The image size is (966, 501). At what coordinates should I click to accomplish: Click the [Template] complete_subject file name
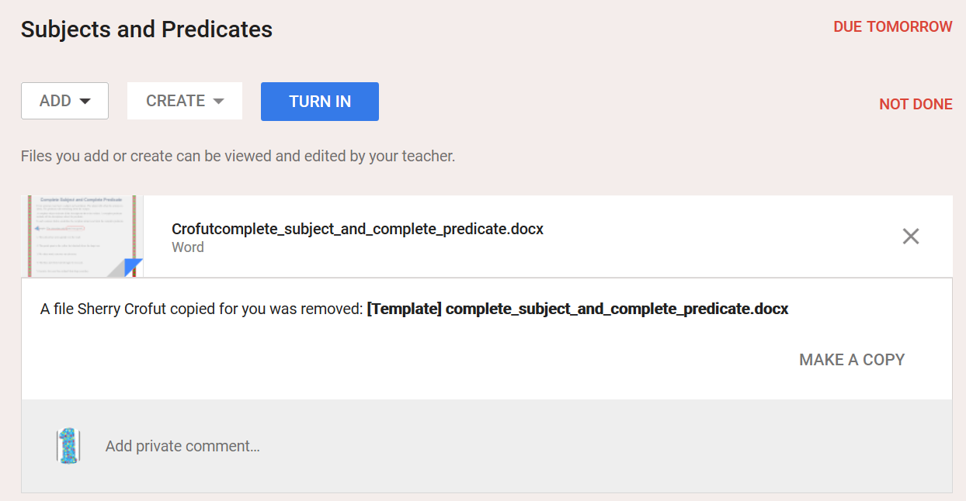pyautogui.click(x=578, y=309)
